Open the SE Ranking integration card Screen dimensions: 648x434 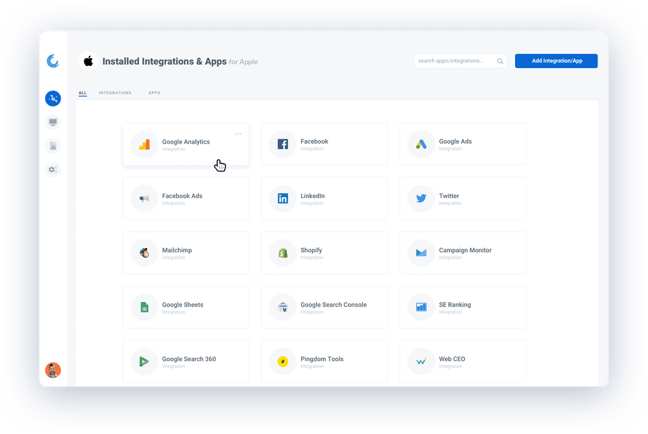(463, 307)
